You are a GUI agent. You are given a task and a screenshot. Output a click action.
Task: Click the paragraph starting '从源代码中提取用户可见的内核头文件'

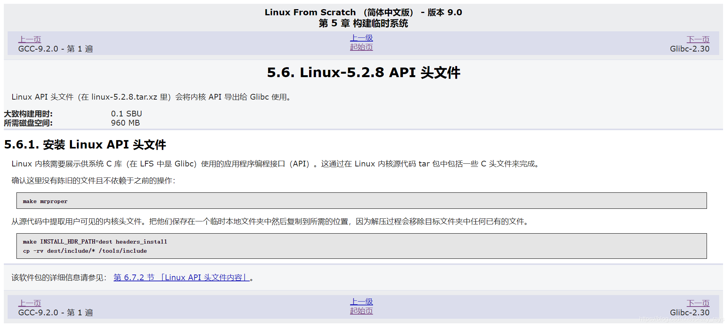[x=270, y=221]
